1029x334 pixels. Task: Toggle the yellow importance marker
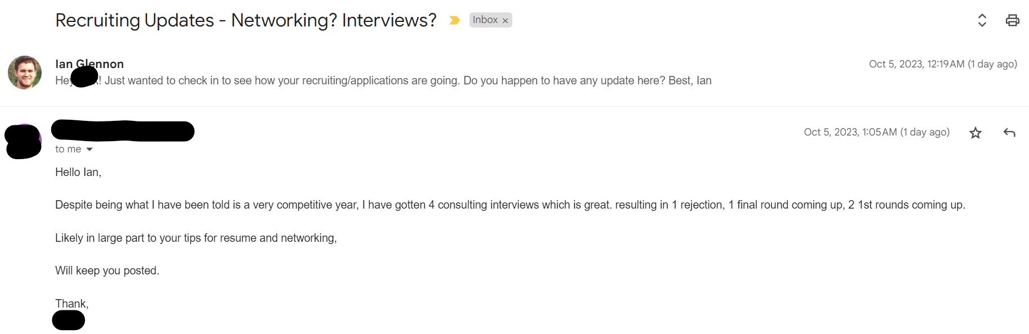click(454, 20)
